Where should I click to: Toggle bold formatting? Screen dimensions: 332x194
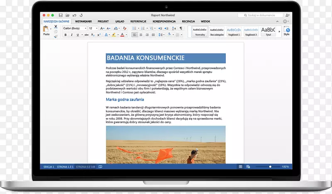pyautogui.click(x=66, y=35)
